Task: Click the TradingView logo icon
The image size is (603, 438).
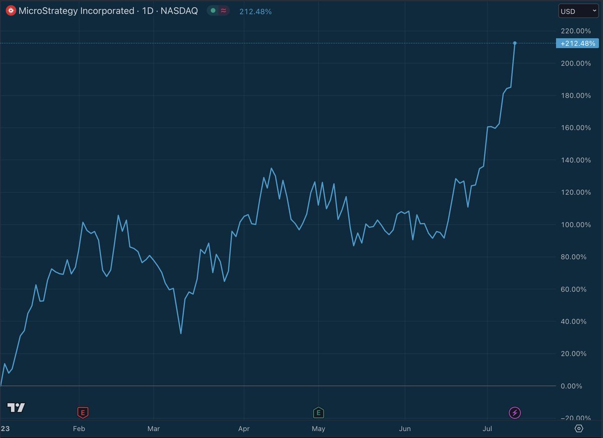Action: [x=17, y=407]
